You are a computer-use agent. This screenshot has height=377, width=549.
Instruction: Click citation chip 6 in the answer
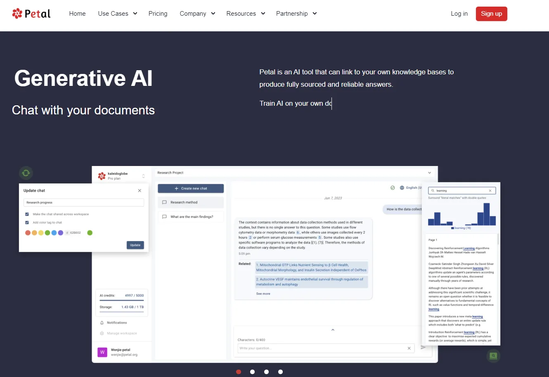click(x=298, y=232)
